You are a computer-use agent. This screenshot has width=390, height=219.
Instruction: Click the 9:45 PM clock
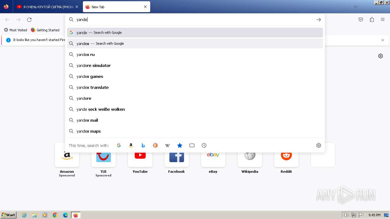374,215
